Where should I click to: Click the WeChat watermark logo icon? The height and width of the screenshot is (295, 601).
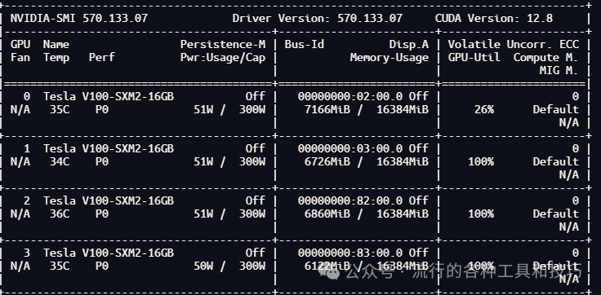tap(328, 271)
